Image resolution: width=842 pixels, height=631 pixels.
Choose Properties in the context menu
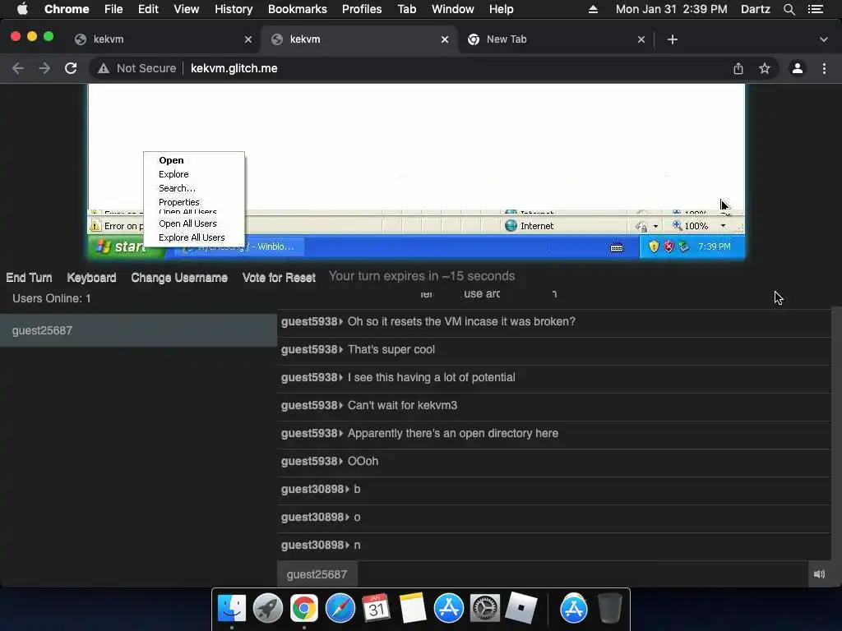[178, 202]
